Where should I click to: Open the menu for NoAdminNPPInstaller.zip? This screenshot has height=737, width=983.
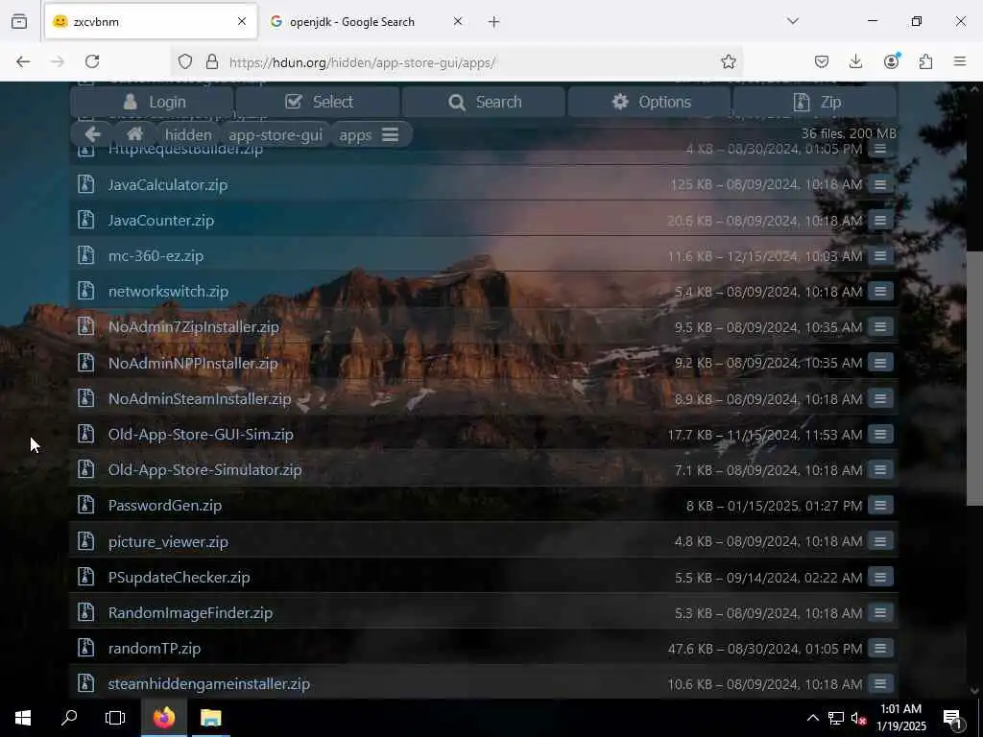[x=880, y=362]
